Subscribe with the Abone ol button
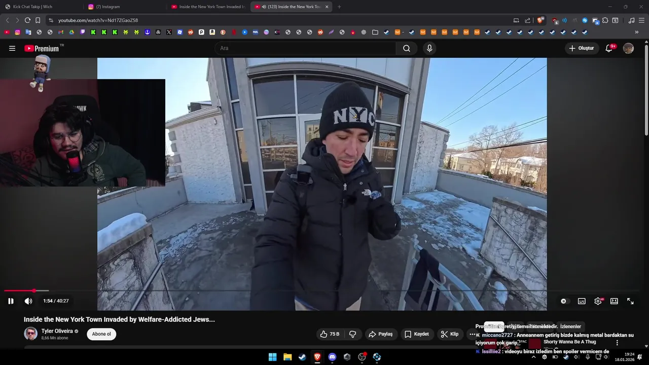Screen dimensions: 649x365 [x=101, y=334]
